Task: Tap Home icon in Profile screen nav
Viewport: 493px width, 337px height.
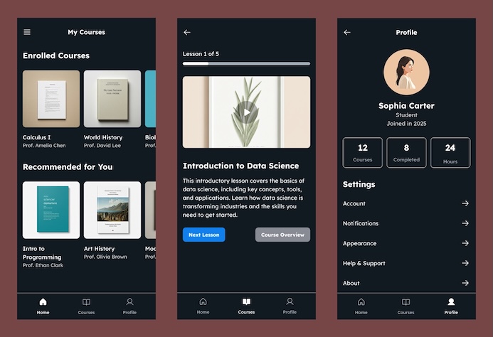Action: pos(361,302)
